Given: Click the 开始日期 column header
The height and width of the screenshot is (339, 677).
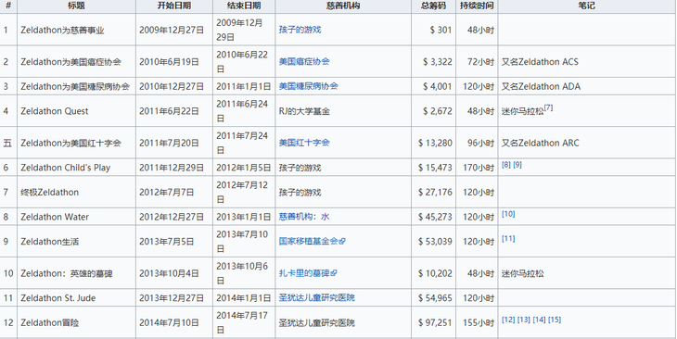Looking at the screenshot, I should coord(174,6).
